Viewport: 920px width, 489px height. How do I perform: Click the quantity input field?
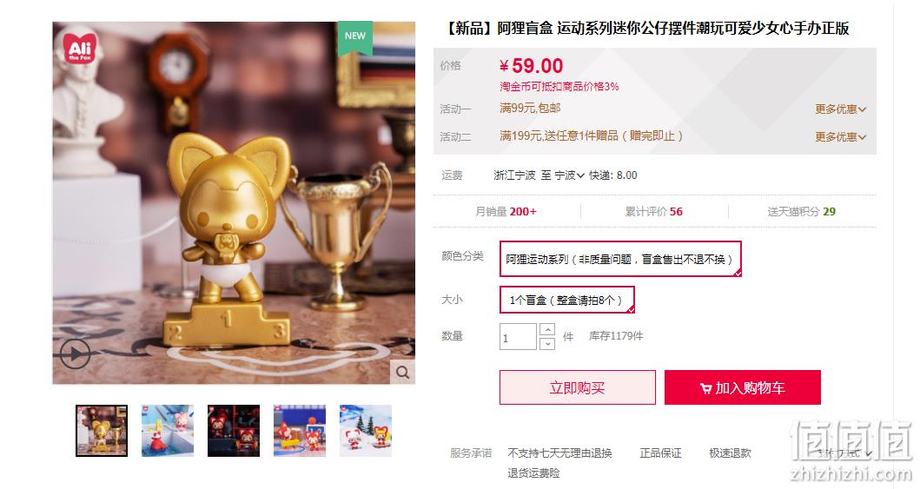pos(518,336)
